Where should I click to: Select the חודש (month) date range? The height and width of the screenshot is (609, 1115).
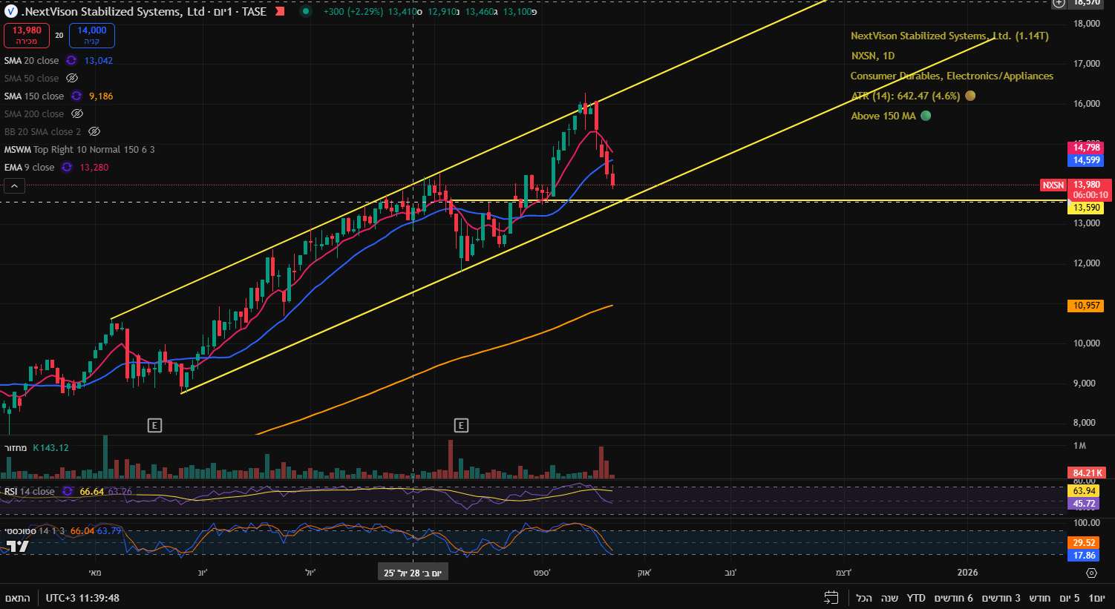point(1040,598)
